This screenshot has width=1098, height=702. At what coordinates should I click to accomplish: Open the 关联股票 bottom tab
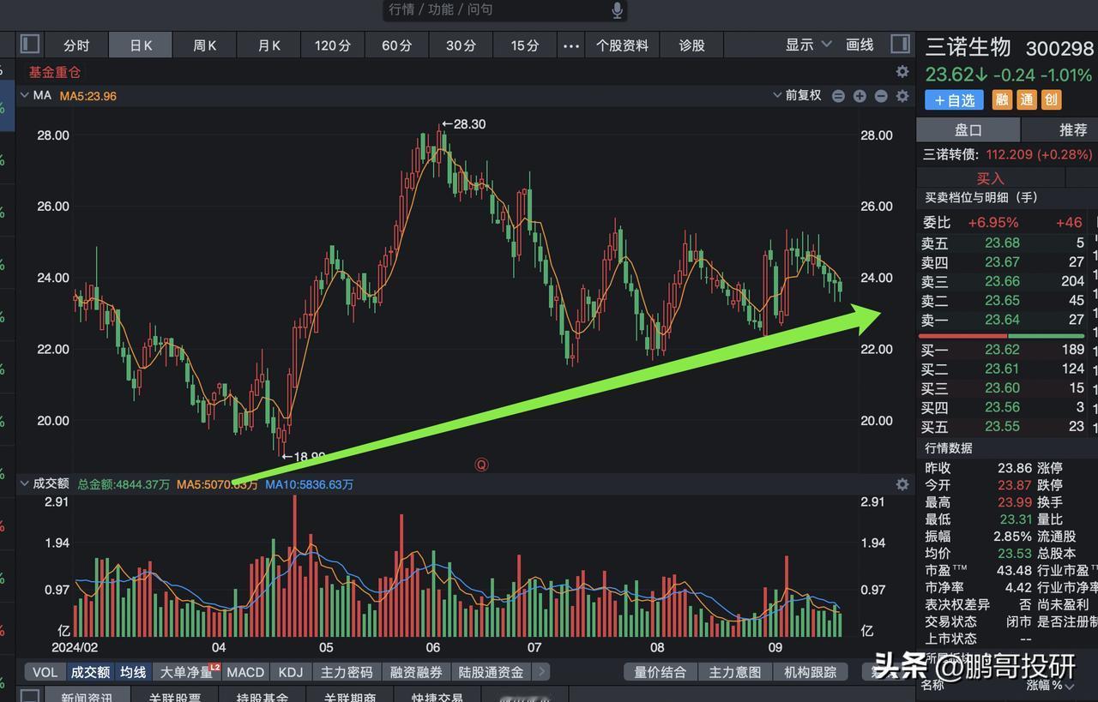pyautogui.click(x=175, y=696)
